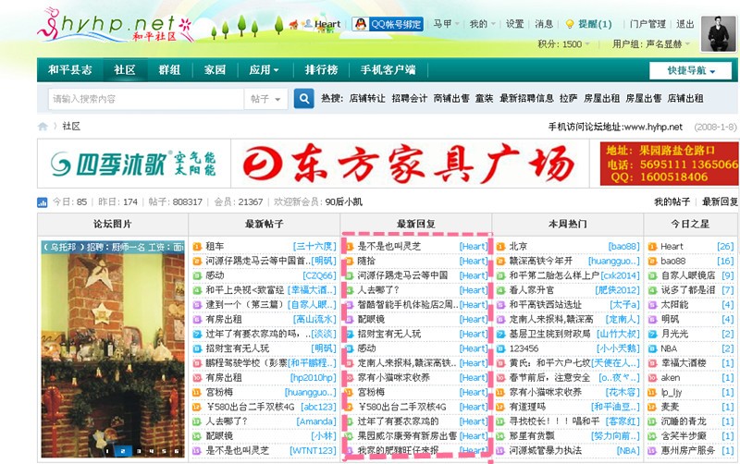Open 和平县志 in the navigation bar

(x=70, y=70)
